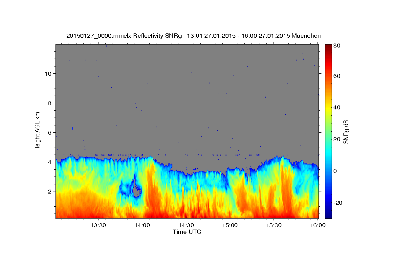The image size is (394, 262).
Task: Click the 14:30 time tick label
Action: (186, 225)
